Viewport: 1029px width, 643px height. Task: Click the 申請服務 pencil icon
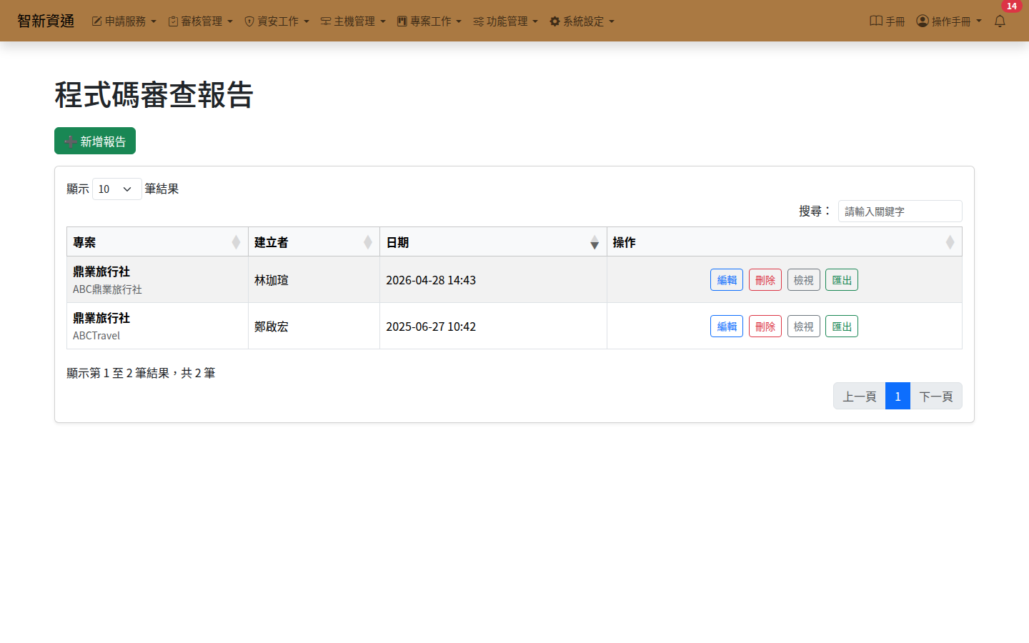[96, 21]
